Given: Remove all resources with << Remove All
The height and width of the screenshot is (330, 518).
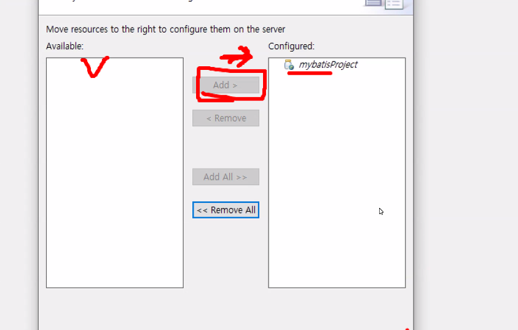Looking at the screenshot, I should click(226, 210).
